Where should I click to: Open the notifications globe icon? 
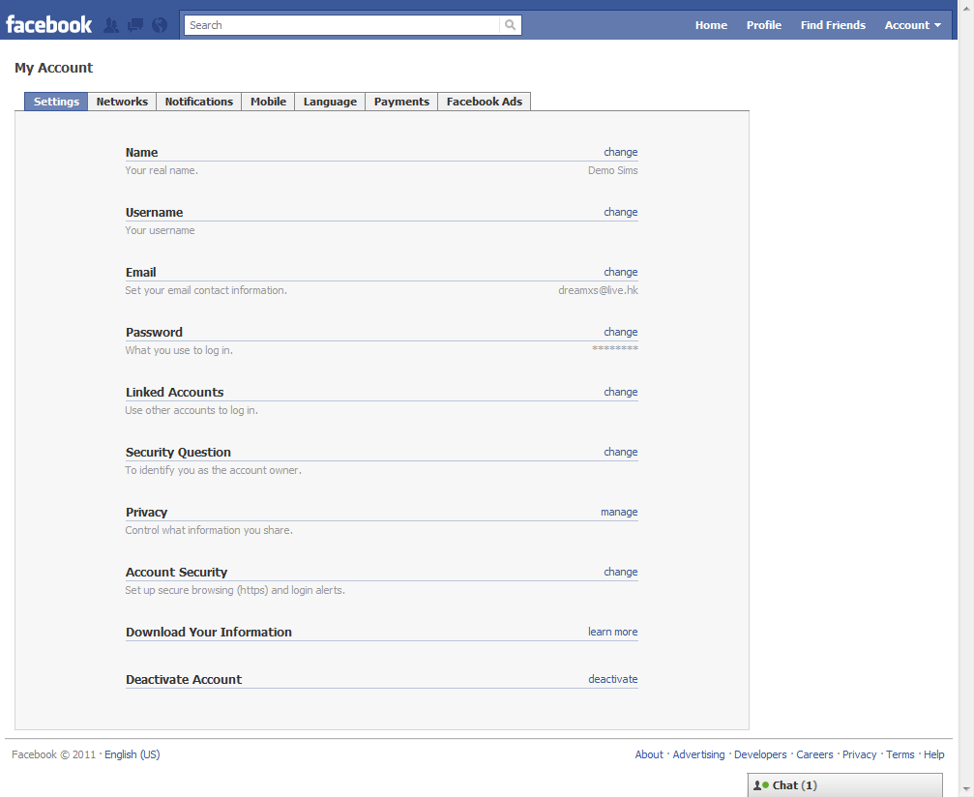pyautogui.click(x=160, y=25)
